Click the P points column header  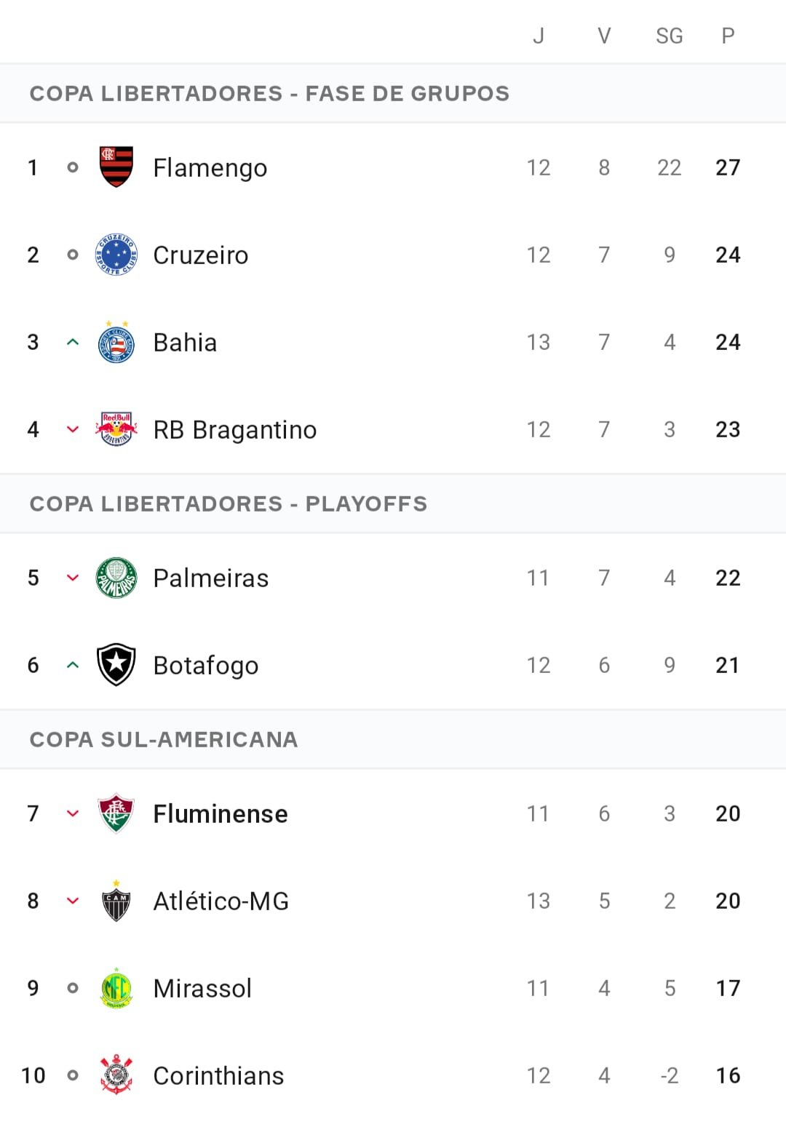click(728, 36)
